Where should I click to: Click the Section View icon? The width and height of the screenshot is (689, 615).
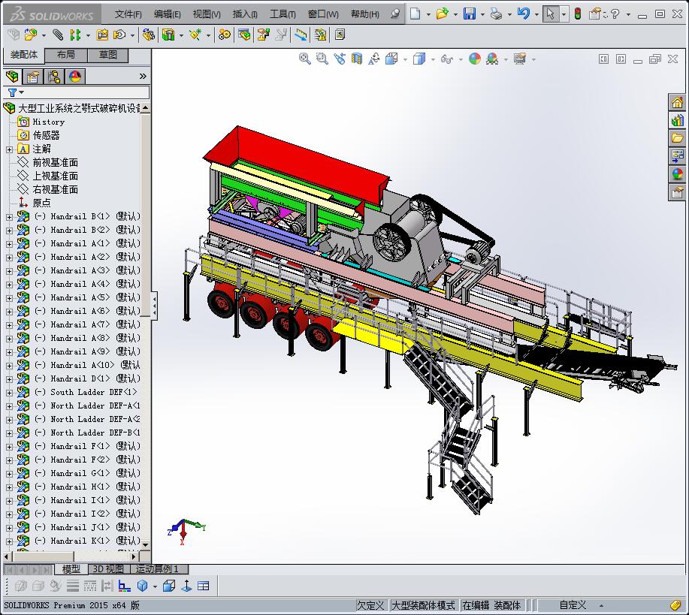(357, 59)
